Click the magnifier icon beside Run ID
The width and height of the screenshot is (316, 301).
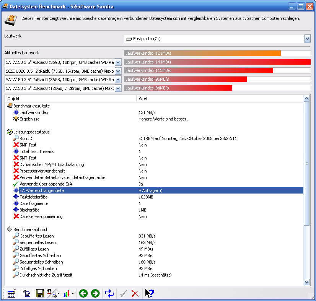click(x=16, y=138)
